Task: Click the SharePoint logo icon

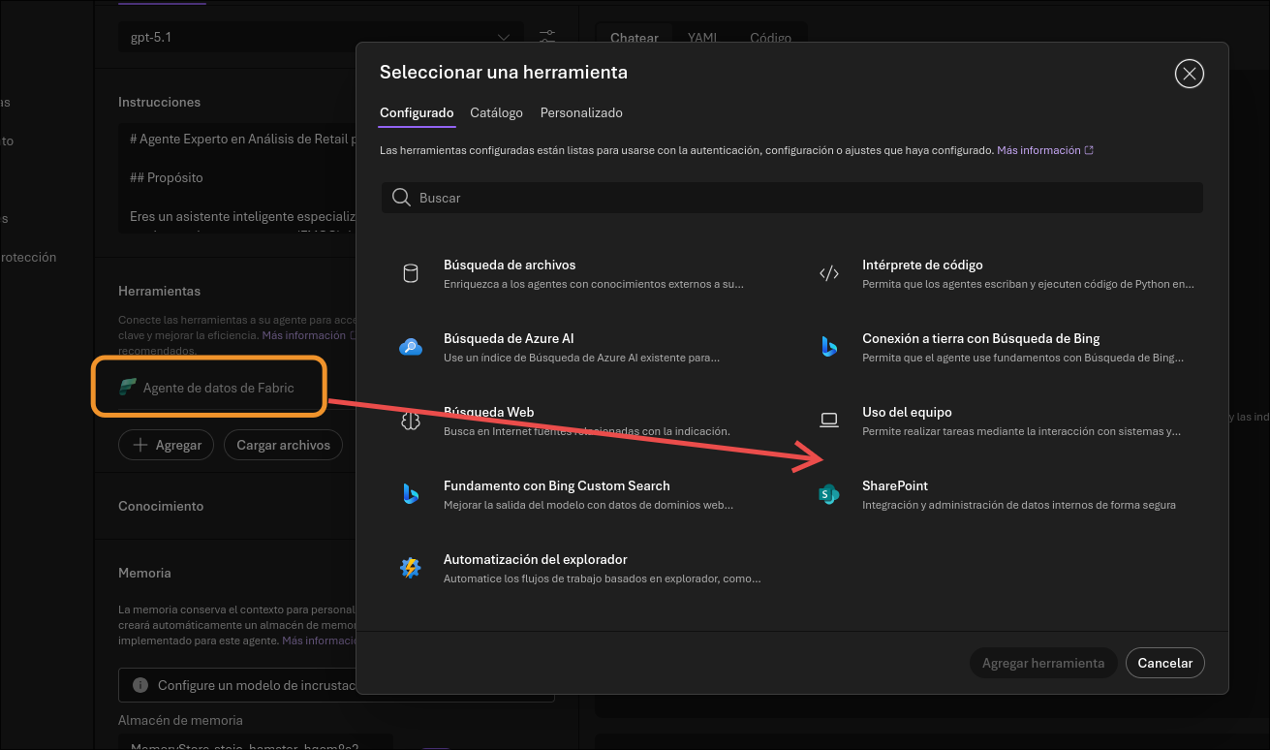Action: (x=829, y=494)
